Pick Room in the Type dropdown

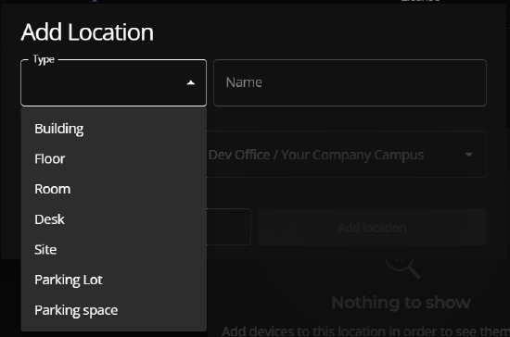click(113, 189)
